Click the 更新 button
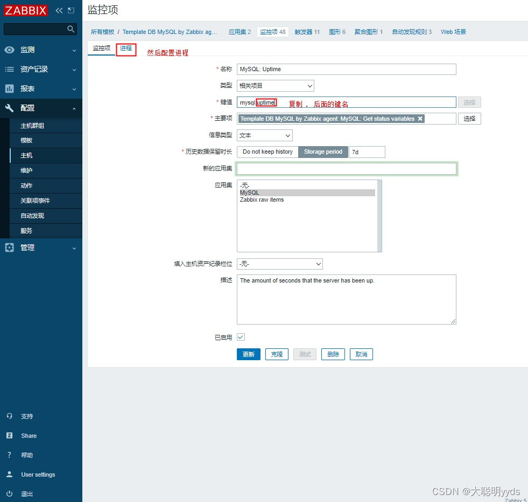The width and height of the screenshot is (528, 502). click(x=249, y=354)
